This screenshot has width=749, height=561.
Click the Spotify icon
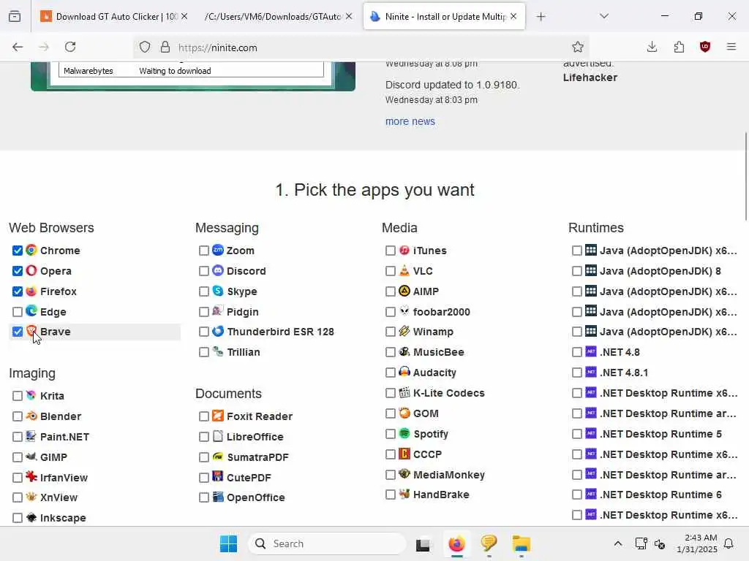coord(404,433)
